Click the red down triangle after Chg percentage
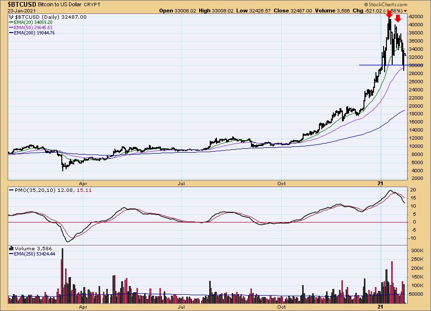Viewport: 431px width, 311px height. pos(406,11)
